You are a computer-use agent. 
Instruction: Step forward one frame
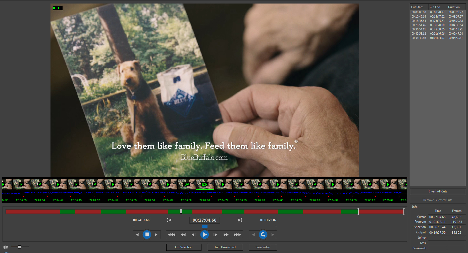(x=215, y=235)
